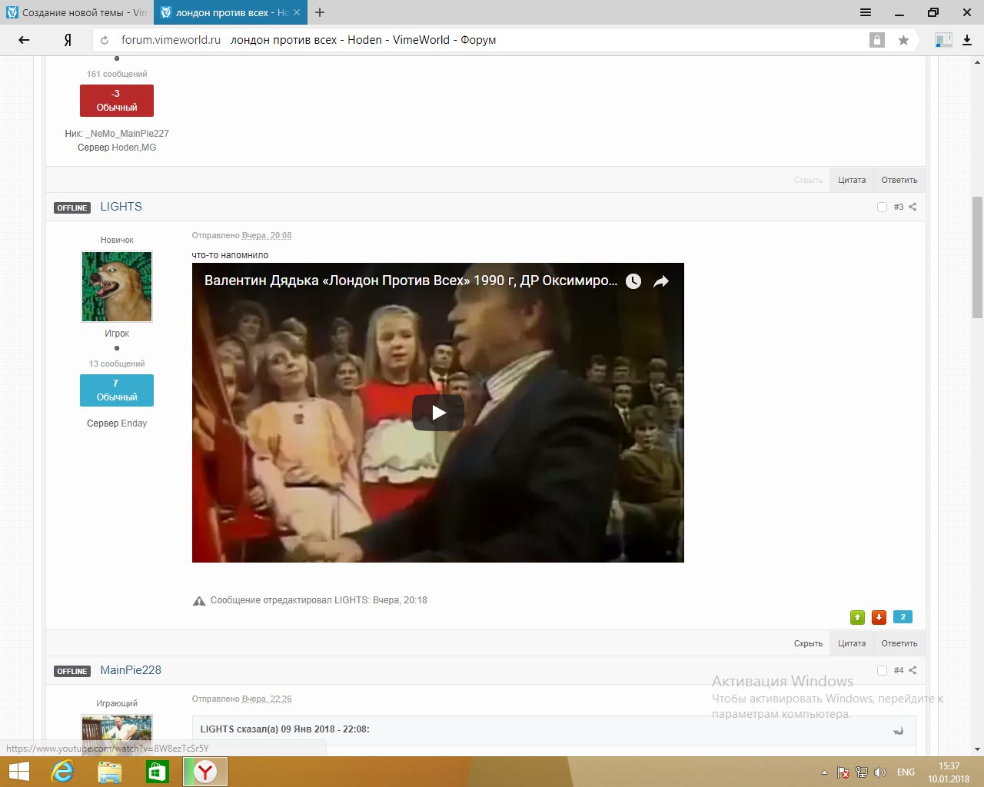Show hidden tray icons arrow
The width and height of the screenshot is (984, 787).
[x=824, y=772]
